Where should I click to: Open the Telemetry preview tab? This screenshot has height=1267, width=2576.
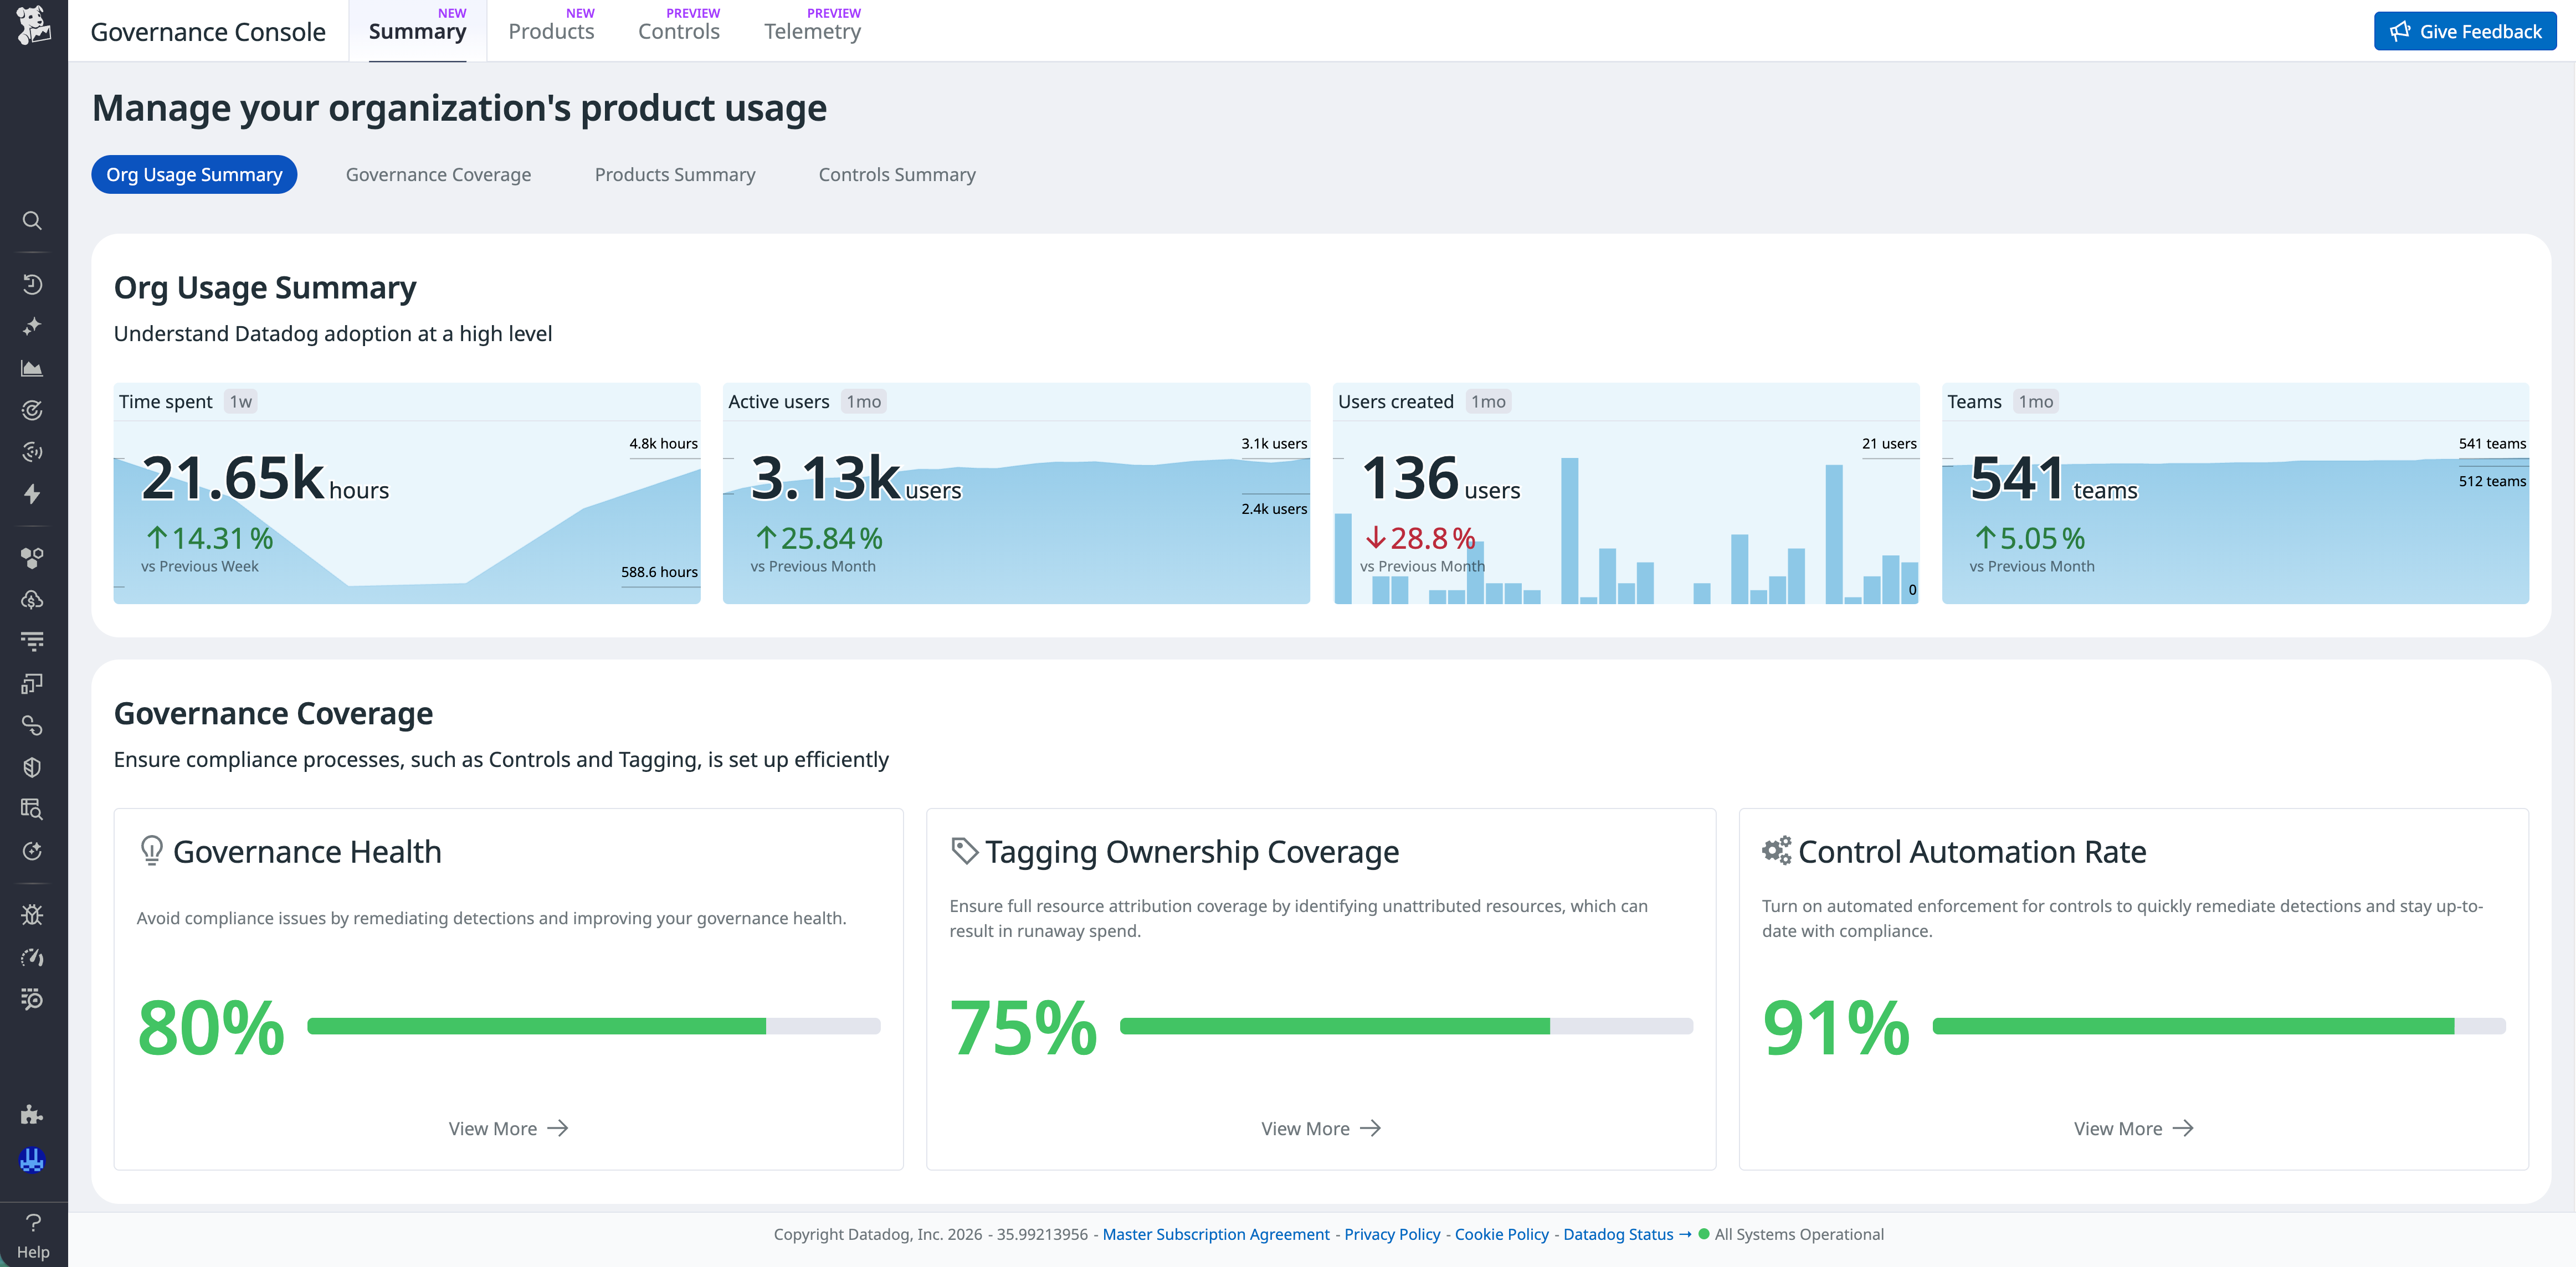pyautogui.click(x=812, y=31)
